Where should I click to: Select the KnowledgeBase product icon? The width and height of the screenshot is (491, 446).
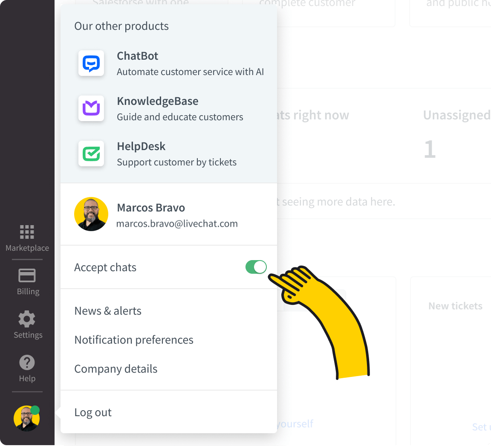[x=91, y=108]
